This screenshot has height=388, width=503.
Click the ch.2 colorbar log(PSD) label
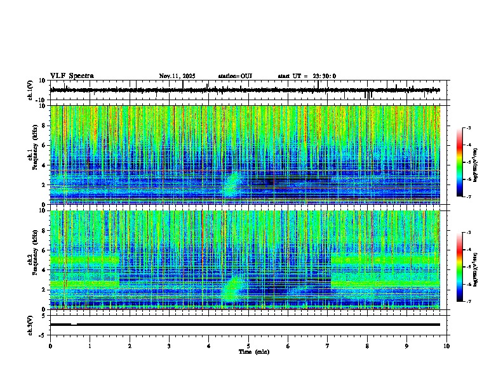[476, 269]
